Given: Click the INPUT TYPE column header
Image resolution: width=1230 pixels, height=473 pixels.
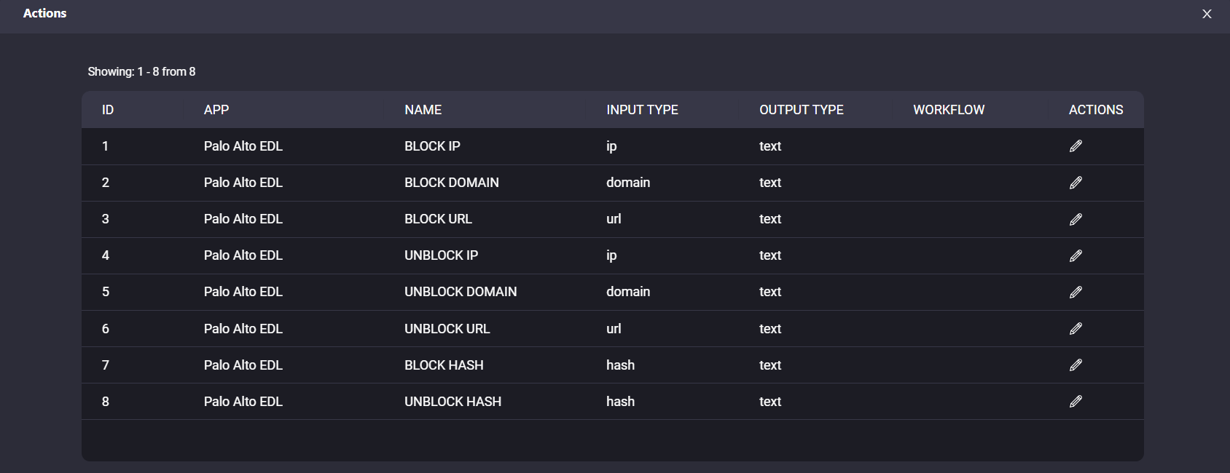Looking at the screenshot, I should [642, 110].
